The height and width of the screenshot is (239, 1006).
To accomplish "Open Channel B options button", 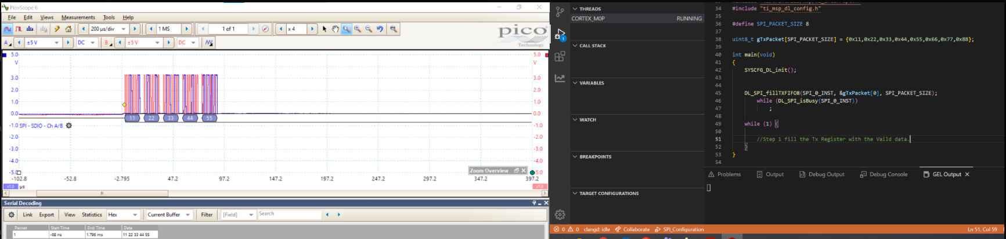I will click(108, 43).
